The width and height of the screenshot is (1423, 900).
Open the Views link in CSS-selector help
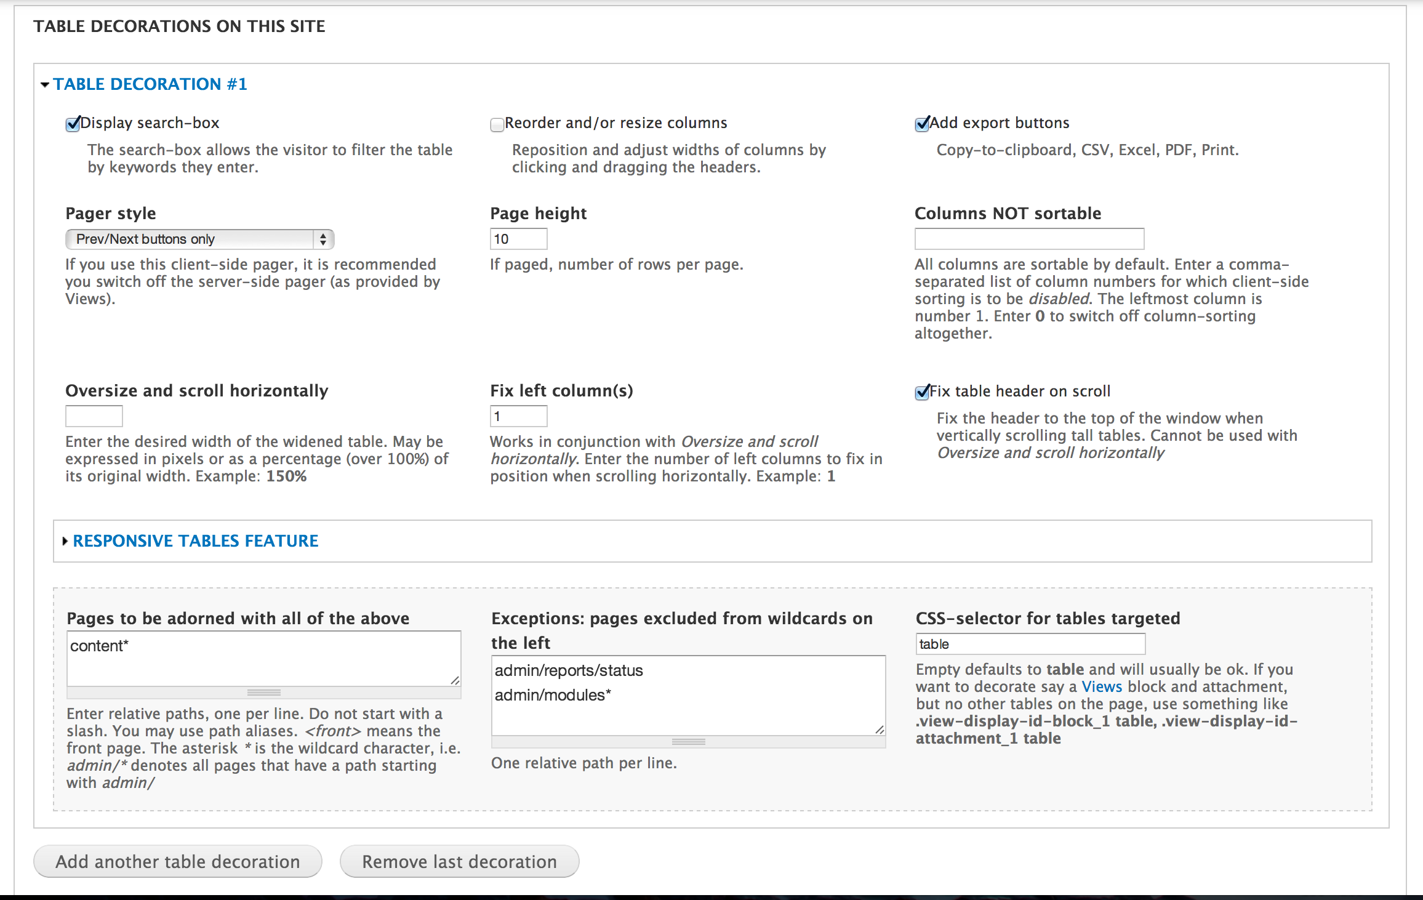tap(1102, 687)
